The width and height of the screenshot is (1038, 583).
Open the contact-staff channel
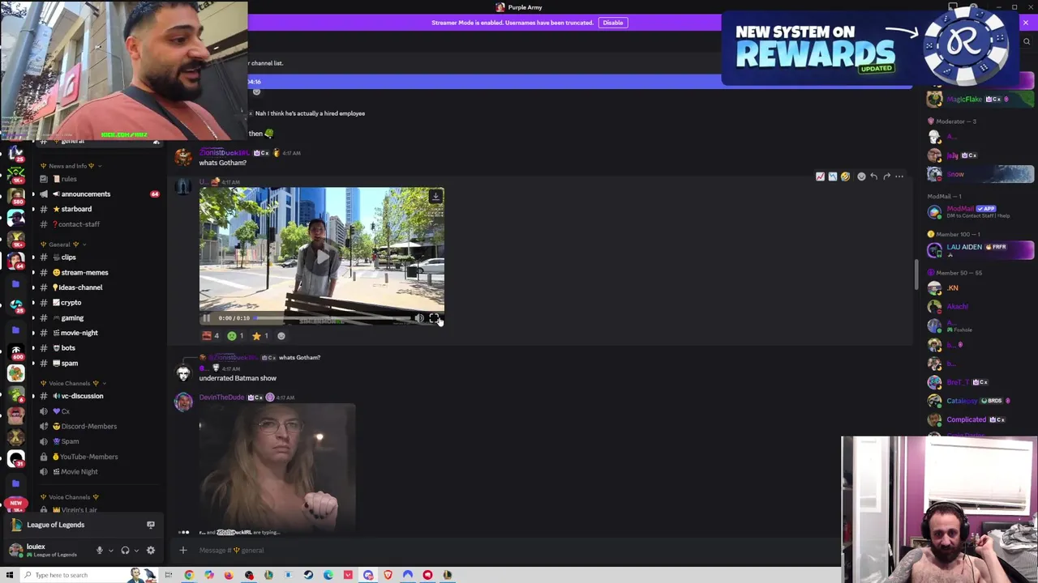click(x=97, y=224)
